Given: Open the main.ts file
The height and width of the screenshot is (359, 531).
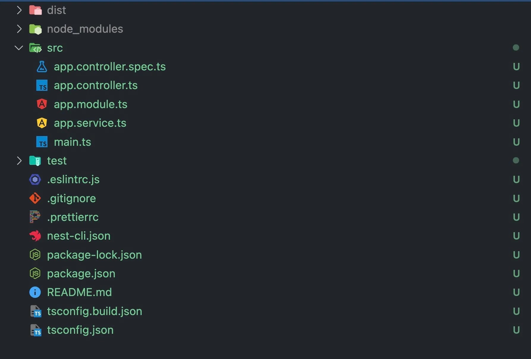Looking at the screenshot, I should [x=73, y=142].
